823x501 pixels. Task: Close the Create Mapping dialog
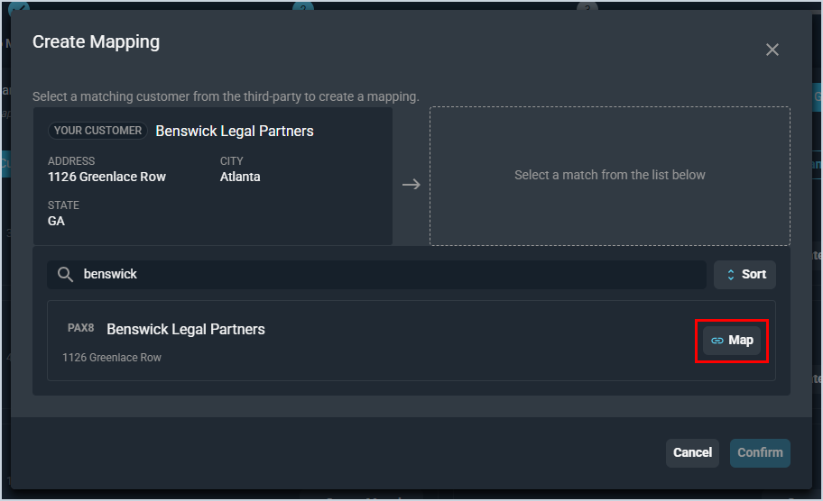(772, 50)
